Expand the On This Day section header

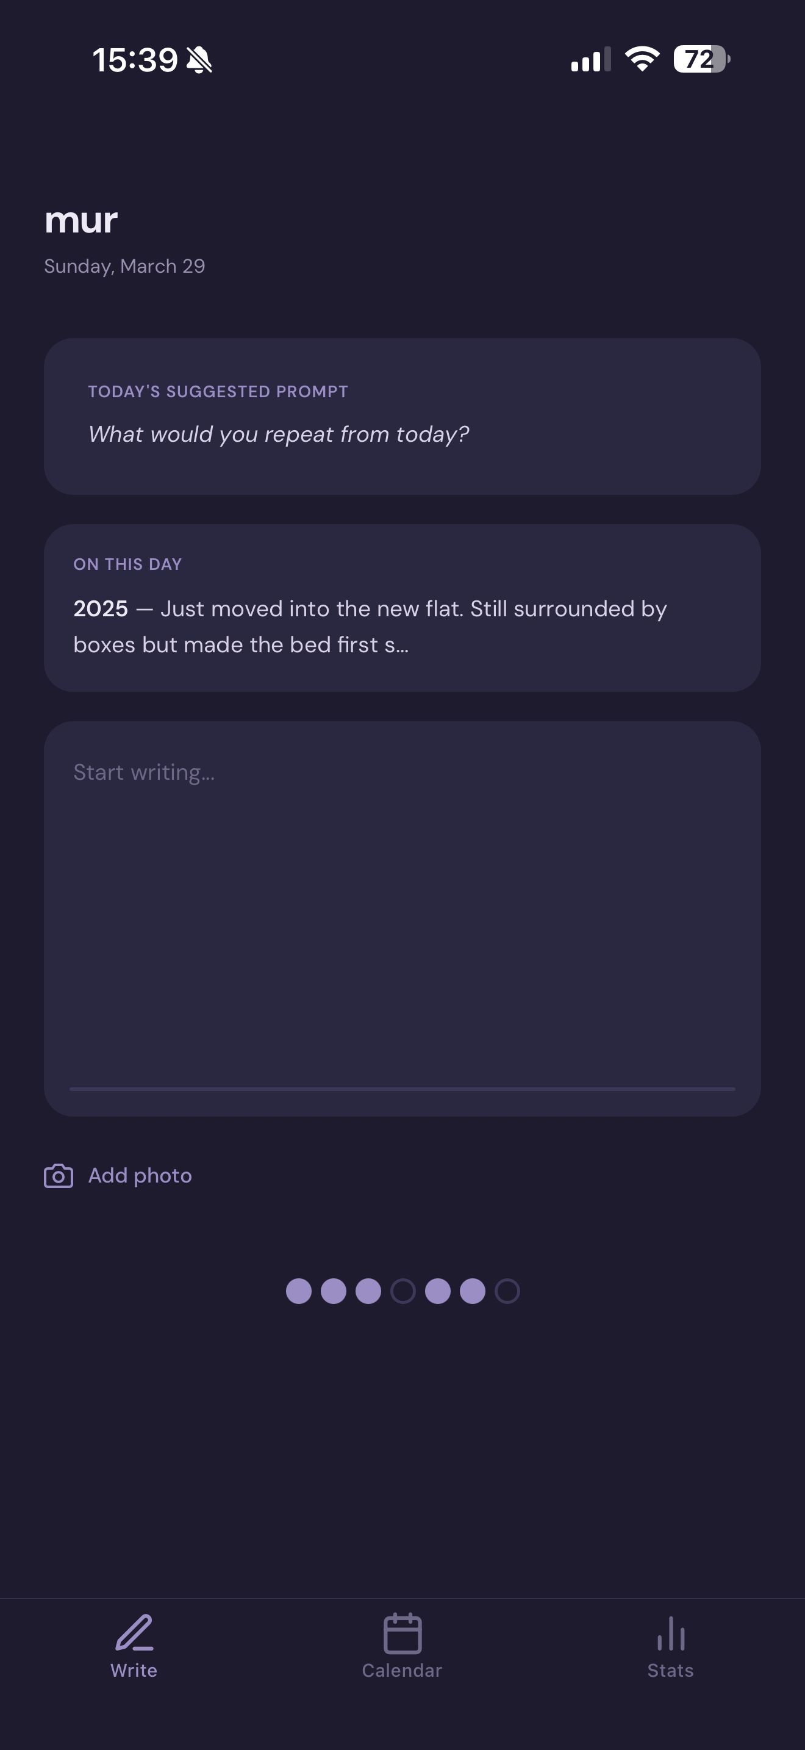tap(127, 564)
